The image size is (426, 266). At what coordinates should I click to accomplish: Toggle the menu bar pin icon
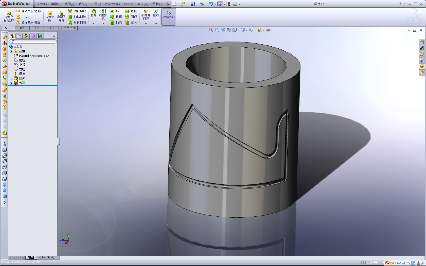[x=168, y=4]
